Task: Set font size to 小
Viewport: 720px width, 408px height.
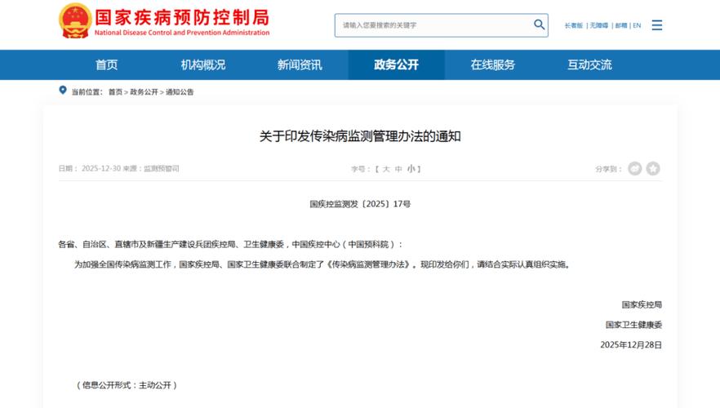Action: pos(411,169)
